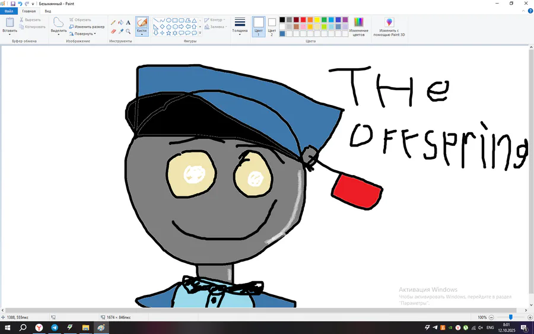Collapse the ribbon with the chevron
The width and height of the screenshot is (534, 334).
pos(523,11)
